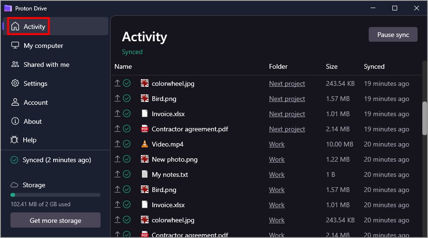Click Invoice.xlsx icon in Next project row
Image resolution: width=428 pixels, height=238 pixels.
(144, 113)
